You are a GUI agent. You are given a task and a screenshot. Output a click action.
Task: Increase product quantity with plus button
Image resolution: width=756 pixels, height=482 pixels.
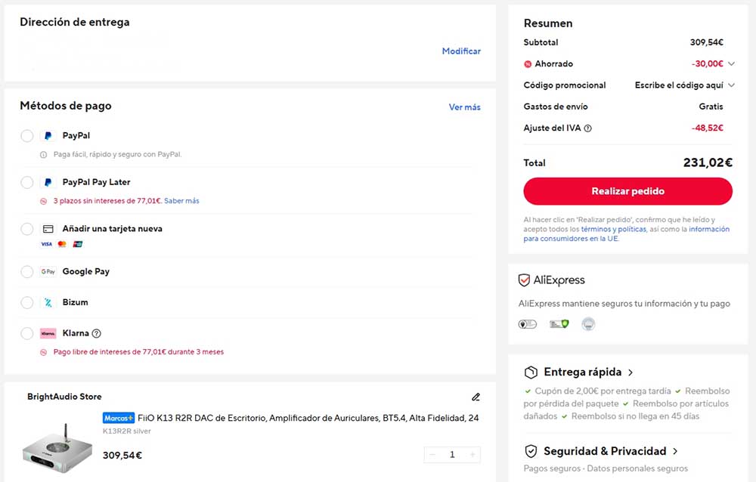tap(472, 455)
